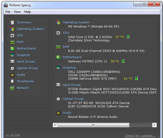Open Peripherals section from sidebar
This screenshot has width=163, height=138.
click(25, 81)
